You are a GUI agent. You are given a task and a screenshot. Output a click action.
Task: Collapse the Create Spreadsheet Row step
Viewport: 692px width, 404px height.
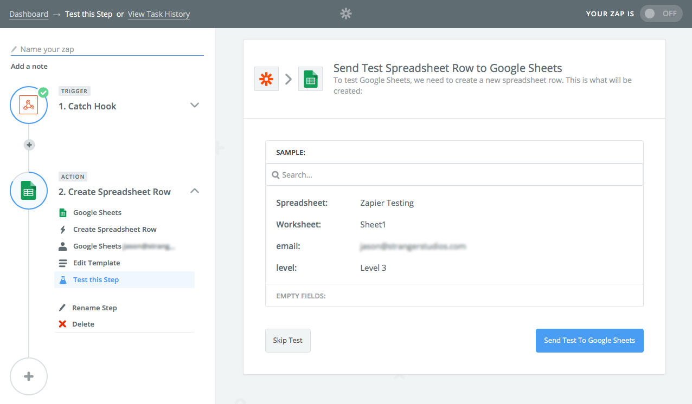click(x=195, y=191)
